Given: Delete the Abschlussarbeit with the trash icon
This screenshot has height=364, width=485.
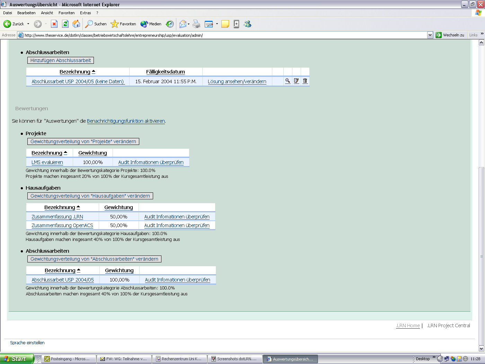Looking at the screenshot, I should (305, 81).
